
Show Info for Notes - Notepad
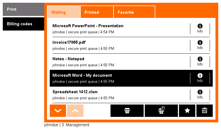200,62
